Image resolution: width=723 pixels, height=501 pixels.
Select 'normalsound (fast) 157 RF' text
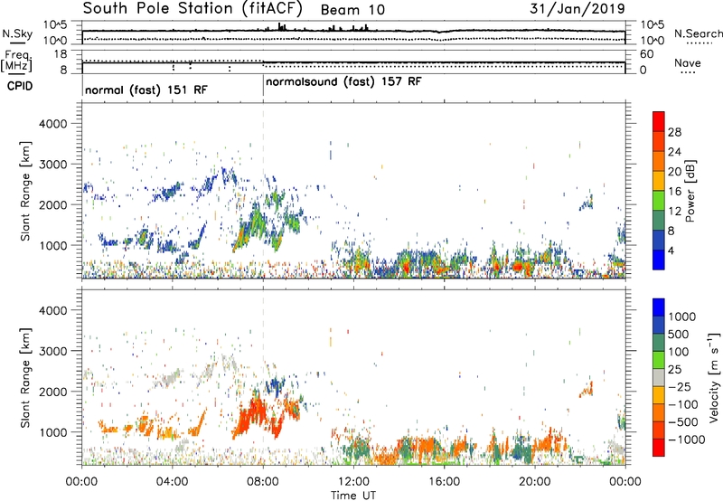[343, 82]
